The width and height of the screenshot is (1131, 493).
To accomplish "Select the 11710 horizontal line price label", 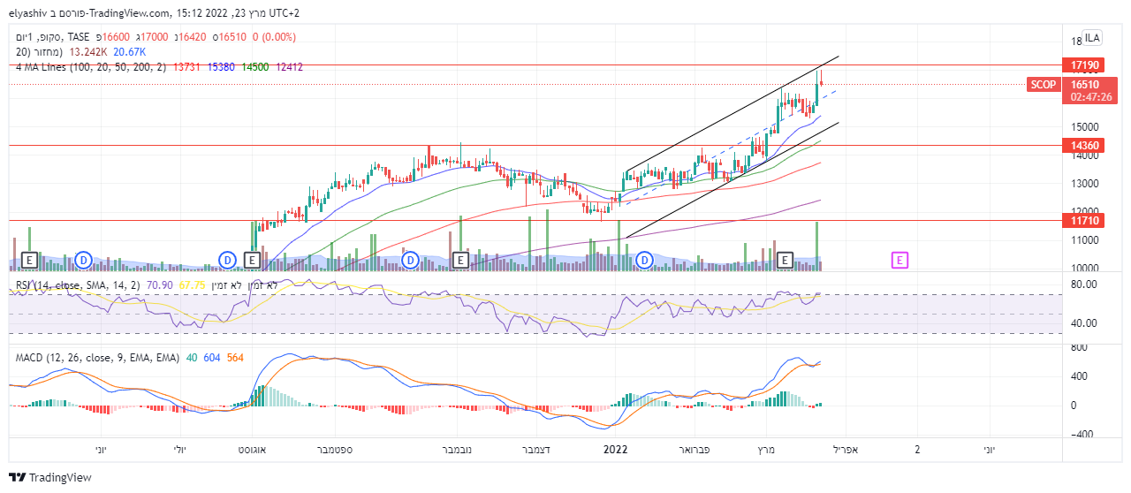I will (1085, 220).
